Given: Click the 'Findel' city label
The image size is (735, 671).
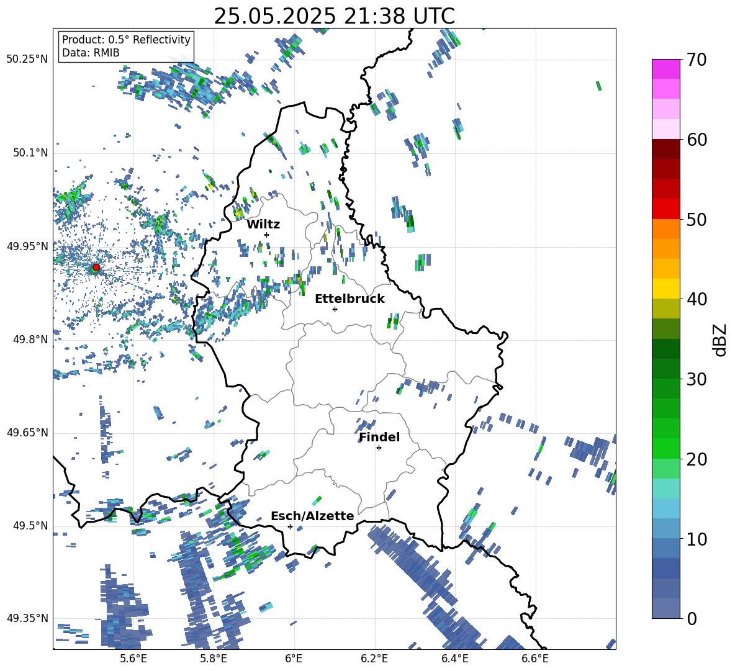Looking at the screenshot, I should pos(379,437).
